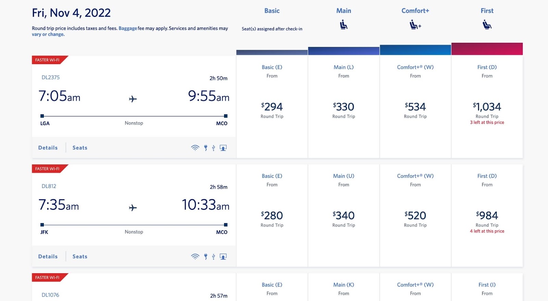
Task: Click the FASTER WI-FI badge on DL2375
Action: click(x=50, y=60)
